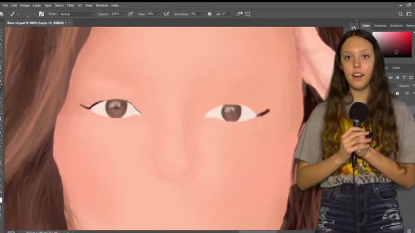Open the collapsed panel icon beside Color tab
415x233 pixels.
pyautogui.click(x=353, y=27)
